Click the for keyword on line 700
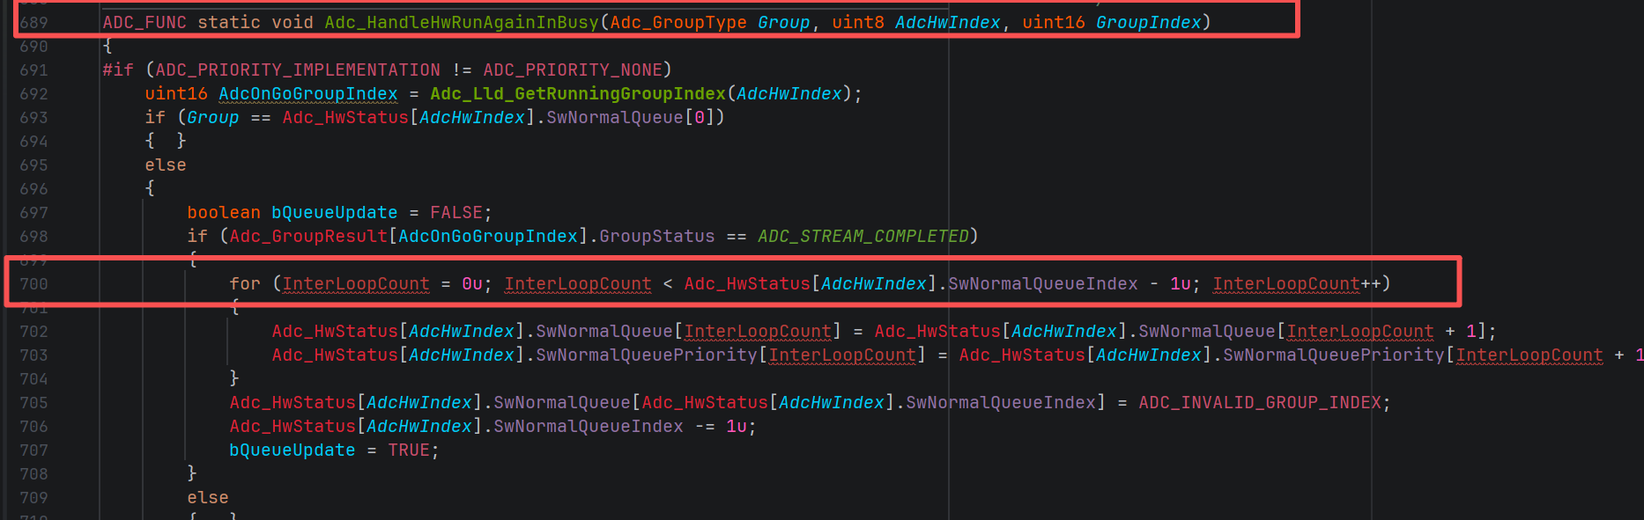 click(x=245, y=283)
